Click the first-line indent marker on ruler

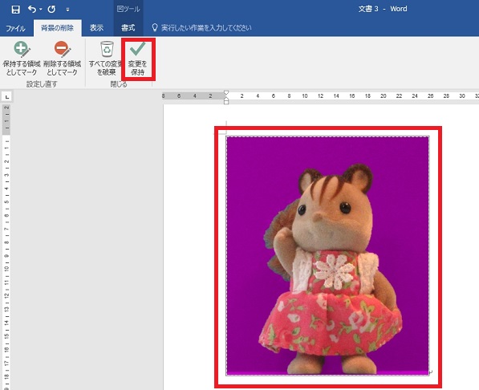[x=226, y=92]
